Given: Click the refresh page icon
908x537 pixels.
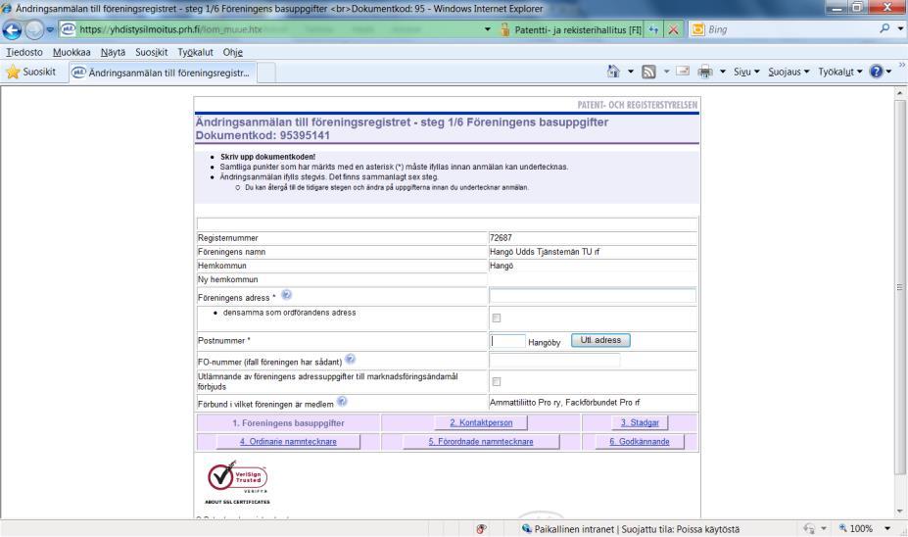Looking at the screenshot, I should (653, 29).
